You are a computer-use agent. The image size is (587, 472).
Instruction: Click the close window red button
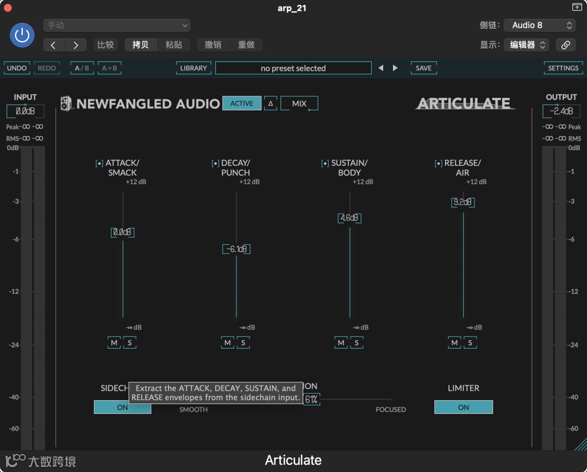click(8, 8)
